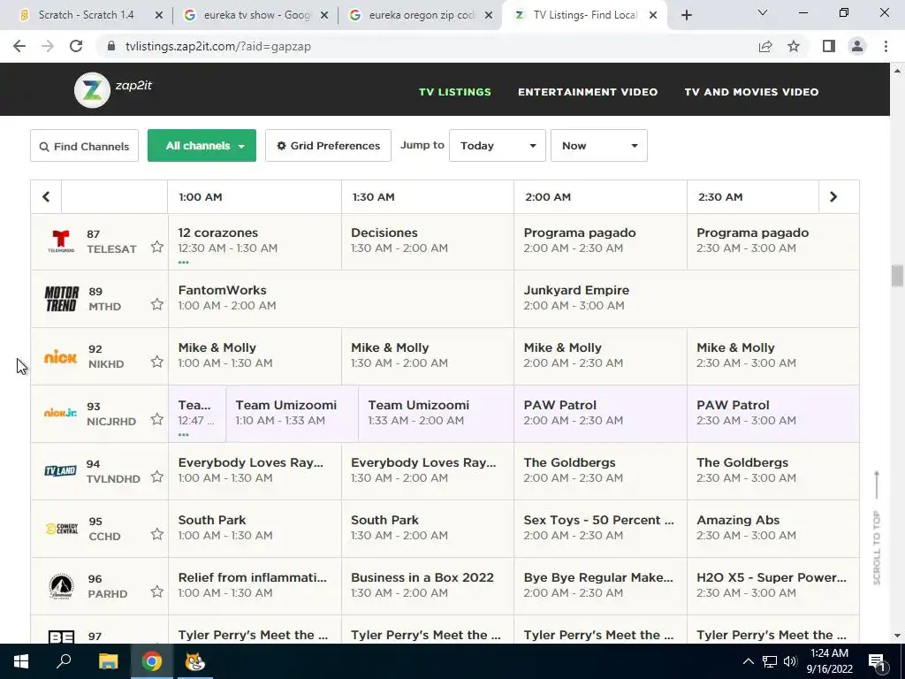Open the Telemundo channel 87 logo
905x679 pixels.
pos(61,241)
